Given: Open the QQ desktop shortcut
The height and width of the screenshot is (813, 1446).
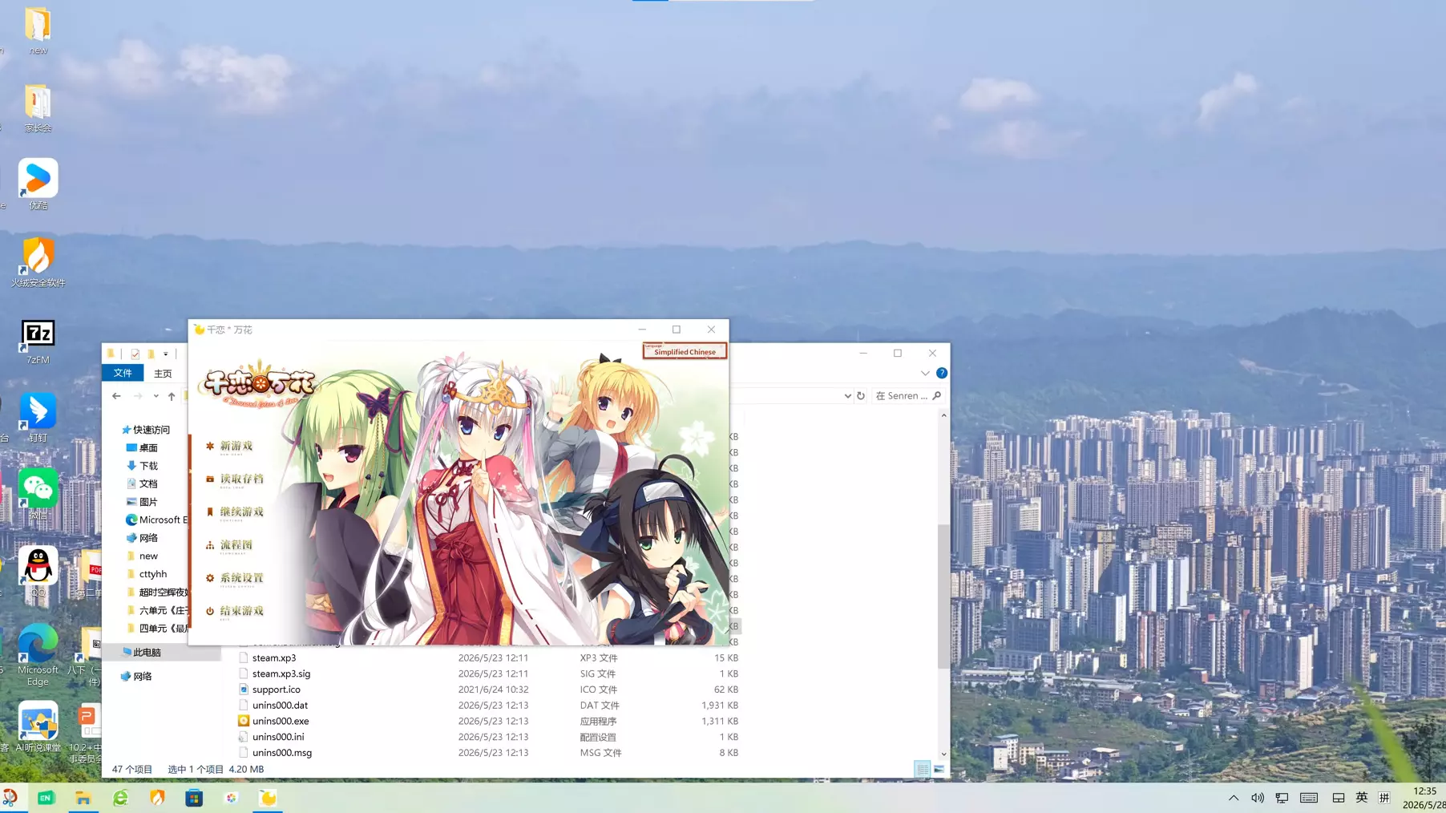Looking at the screenshot, I should [38, 572].
